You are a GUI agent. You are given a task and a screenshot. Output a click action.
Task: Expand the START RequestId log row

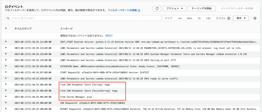tap(6, 72)
